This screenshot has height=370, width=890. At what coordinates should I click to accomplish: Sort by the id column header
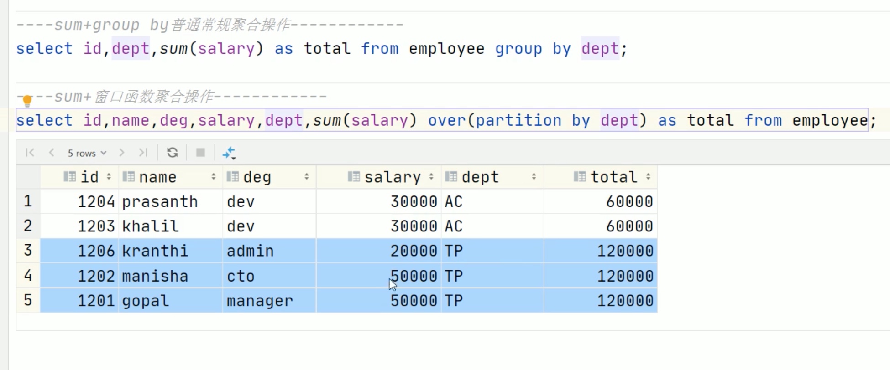(x=79, y=177)
